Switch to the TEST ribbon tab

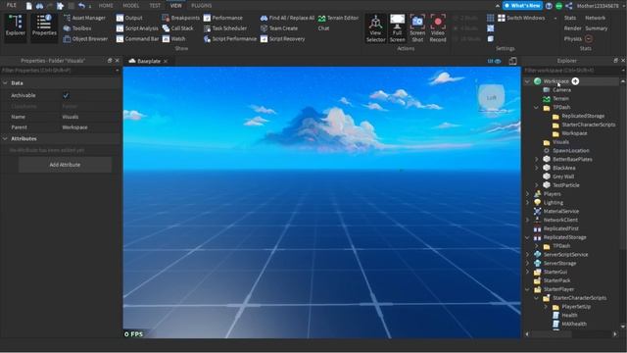tap(155, 6)
